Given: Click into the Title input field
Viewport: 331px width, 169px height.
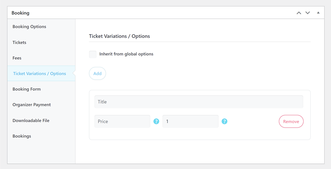Looking at the screenshot, I should pyautogui.click(x=199, y=102).
